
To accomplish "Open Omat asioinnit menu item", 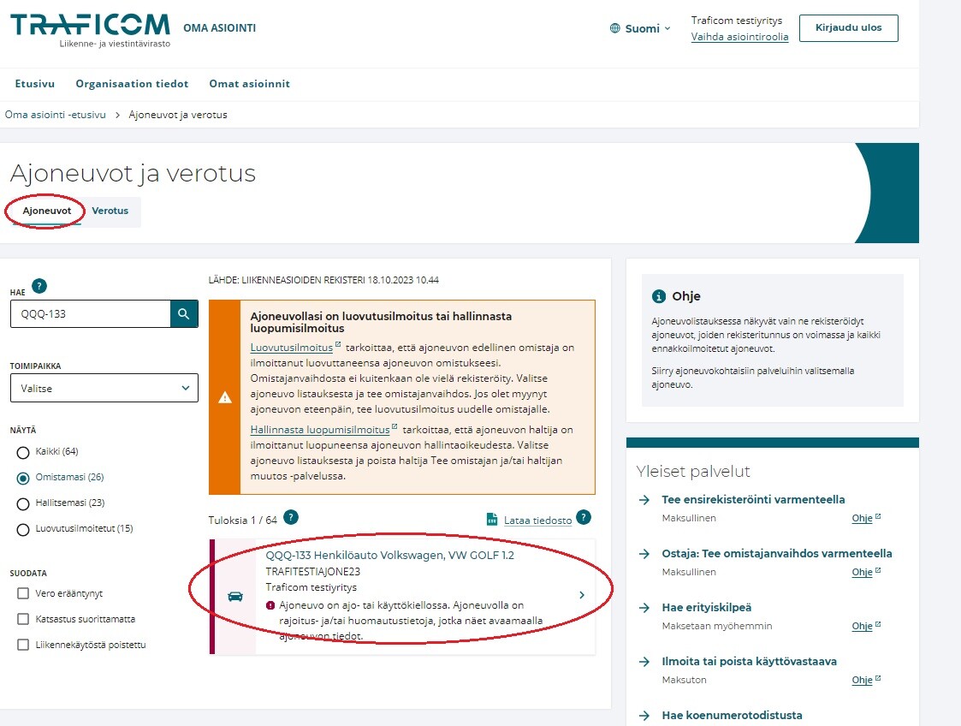I will point(249,84).
